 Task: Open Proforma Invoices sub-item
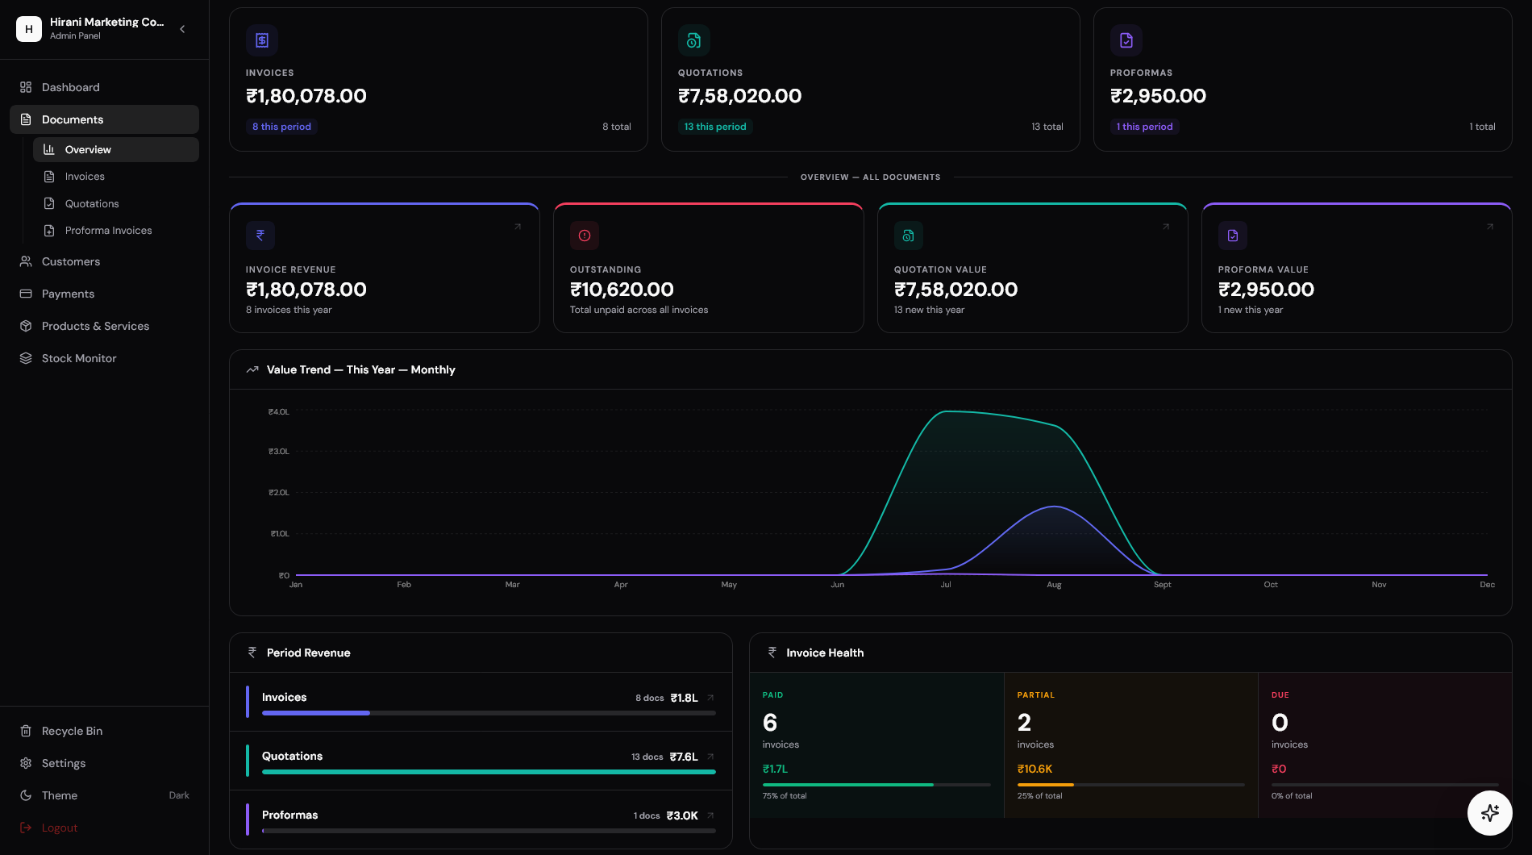116,231
